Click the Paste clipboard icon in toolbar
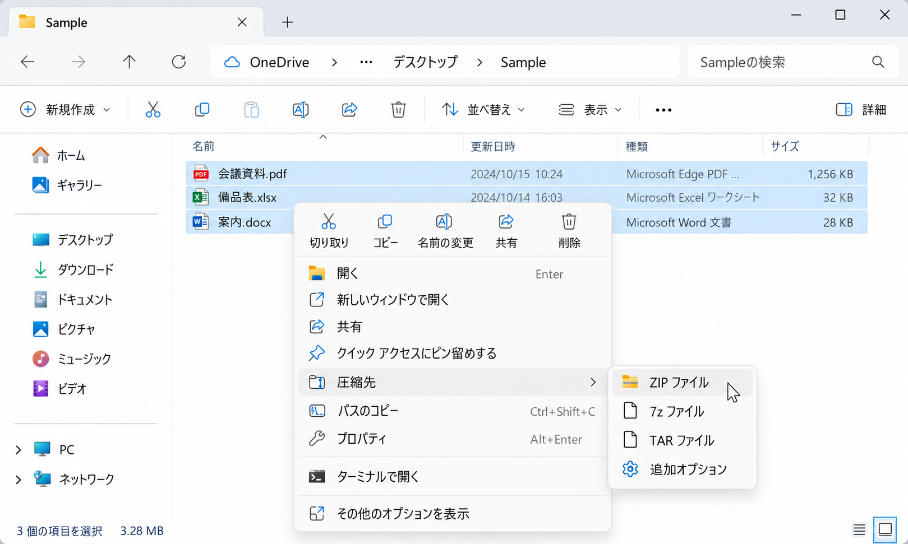908x544 pixels. (x=251, y=109)
